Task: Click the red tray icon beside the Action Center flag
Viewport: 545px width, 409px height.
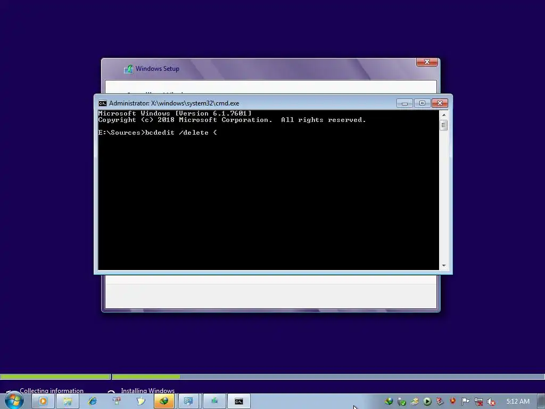Action: (452, 401)
